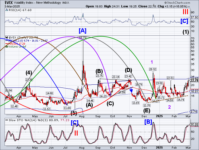Image resolution: width=199 pixels, height=150 pixels.
Task: Select the blue [A] wave label
Action: tap(83, 31)
